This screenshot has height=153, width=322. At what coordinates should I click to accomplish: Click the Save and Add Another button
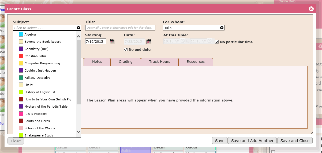click(252, 141)
